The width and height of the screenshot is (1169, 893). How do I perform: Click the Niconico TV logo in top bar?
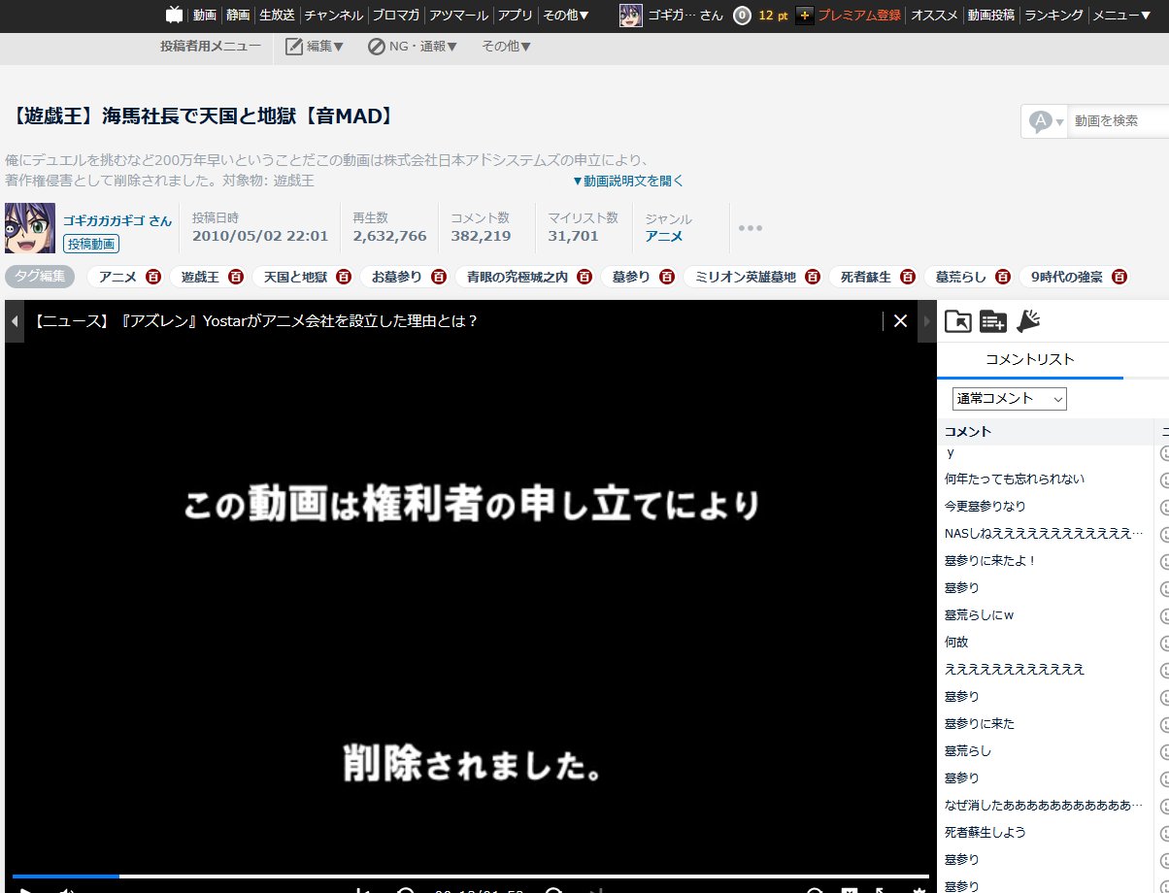click(173, 15)
